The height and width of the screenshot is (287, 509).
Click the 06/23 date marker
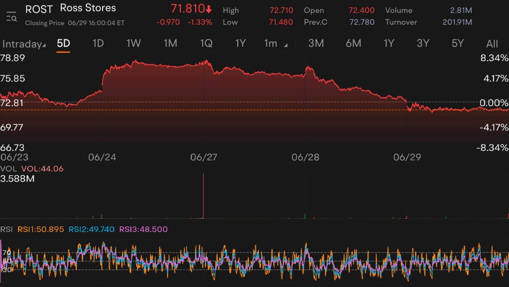click(x=14, y=157)
